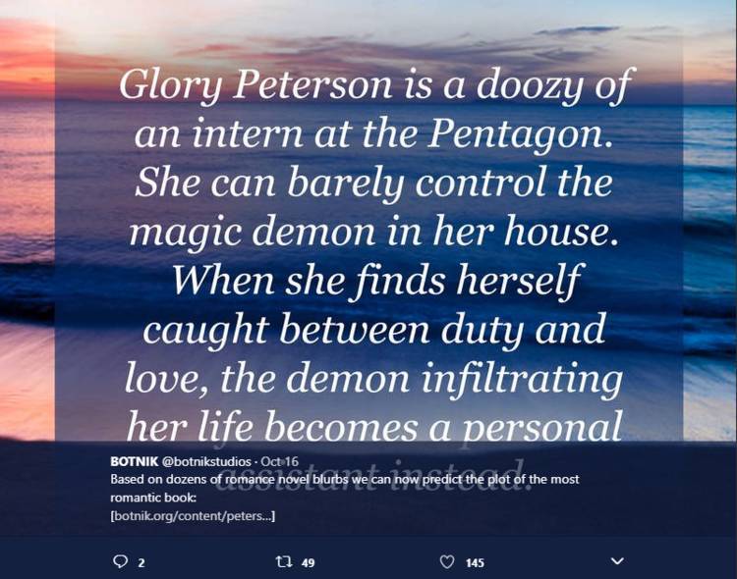Viewport: 737px width, 579px height.
Task: Click the reply speech bubble icon
Action: click(x=120, y=561)
